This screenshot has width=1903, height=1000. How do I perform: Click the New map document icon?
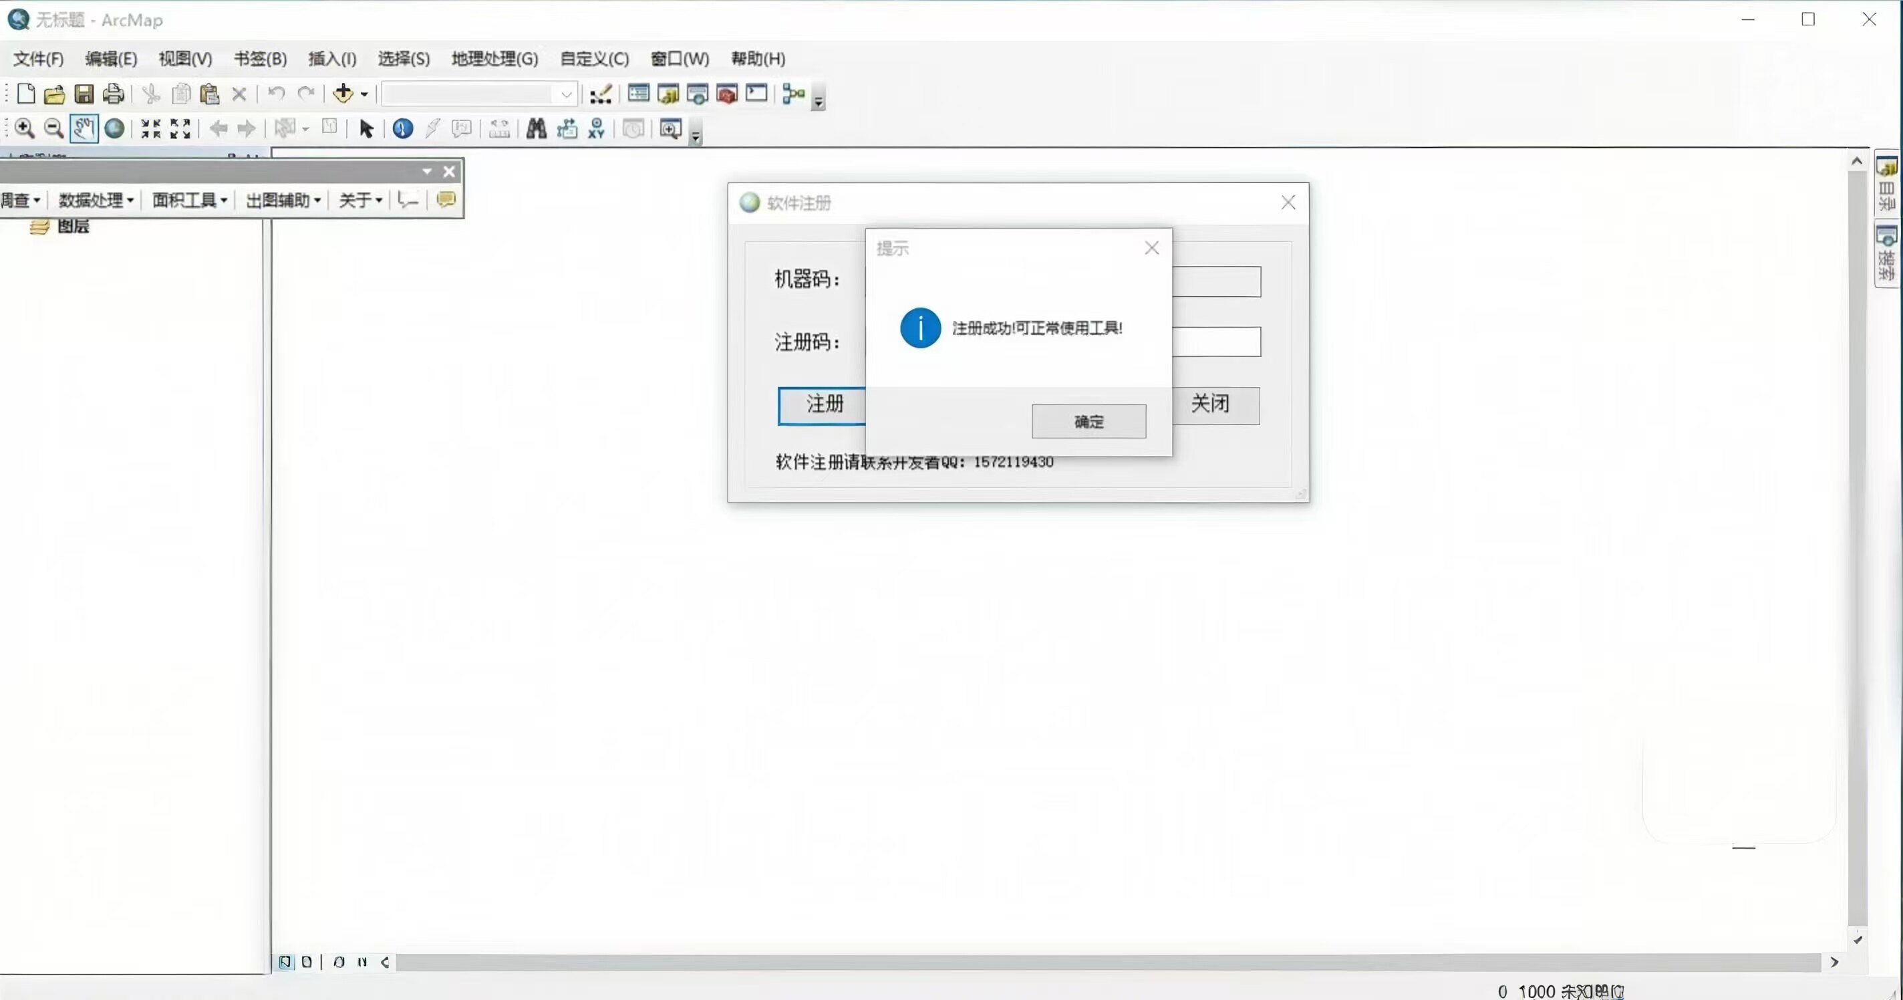[x=26, y=94]
